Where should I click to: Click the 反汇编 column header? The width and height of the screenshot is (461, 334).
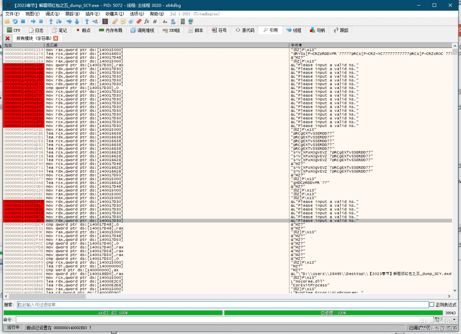(x=167, y=45)
